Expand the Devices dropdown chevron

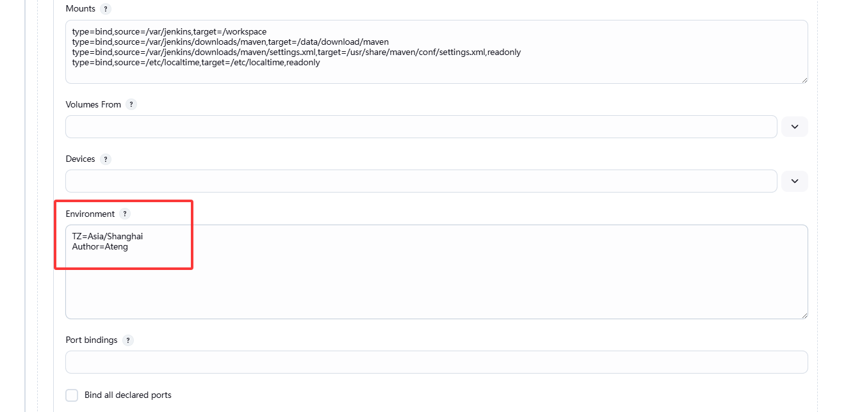(x=794, y=181)
